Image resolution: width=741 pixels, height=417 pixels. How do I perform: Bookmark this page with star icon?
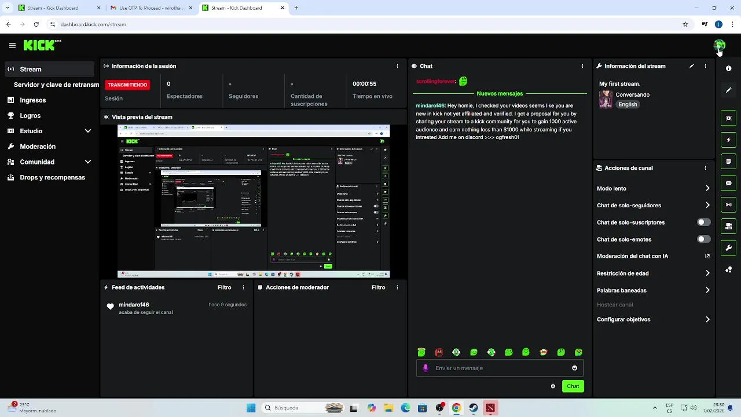pos(685,24)
